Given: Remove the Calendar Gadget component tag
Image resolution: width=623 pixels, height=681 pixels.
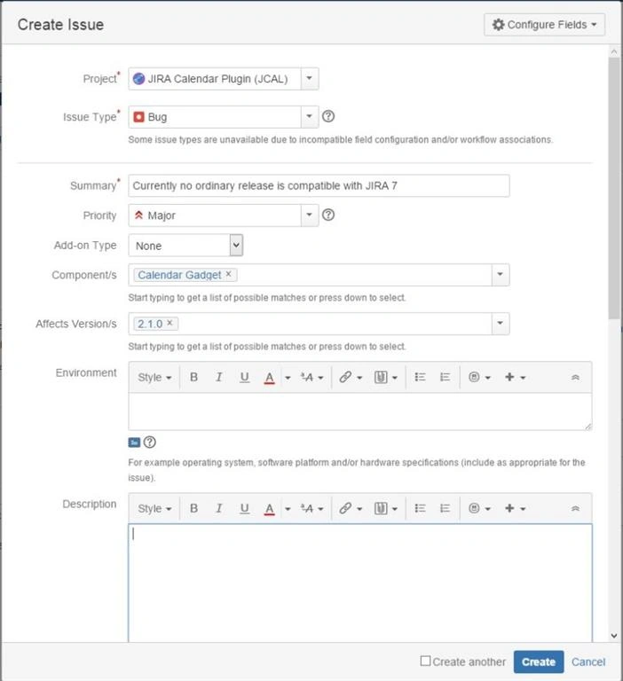Looking at the screenshot, I should (229, 274).
